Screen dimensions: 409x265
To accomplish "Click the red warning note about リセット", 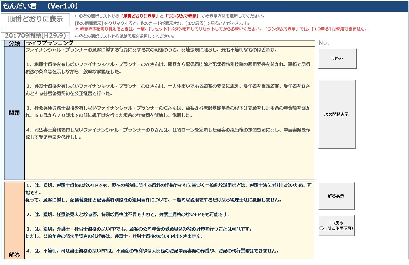I will click(x=221, y=29).
